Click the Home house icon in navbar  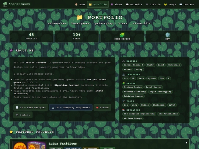coord(76,4)
